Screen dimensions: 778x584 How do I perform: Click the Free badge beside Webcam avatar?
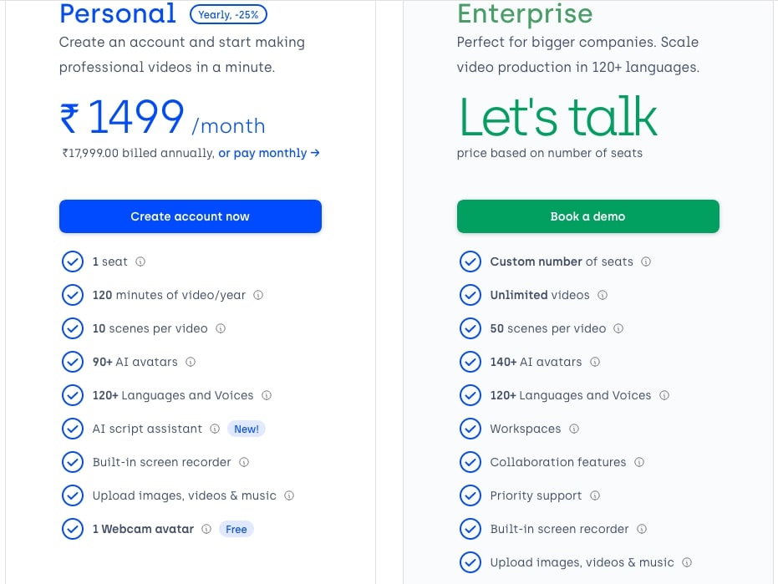coord(236,529)
